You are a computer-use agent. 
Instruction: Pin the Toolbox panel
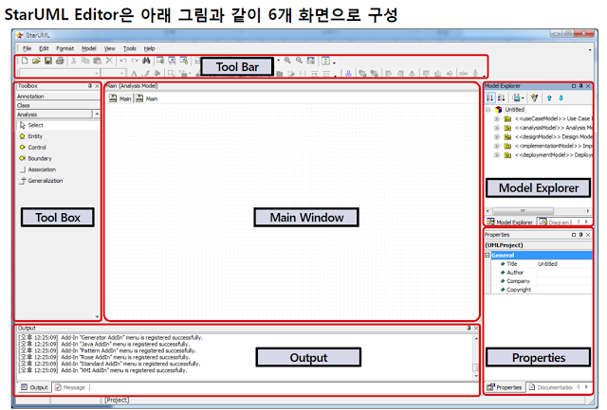[x=90, y=86]
